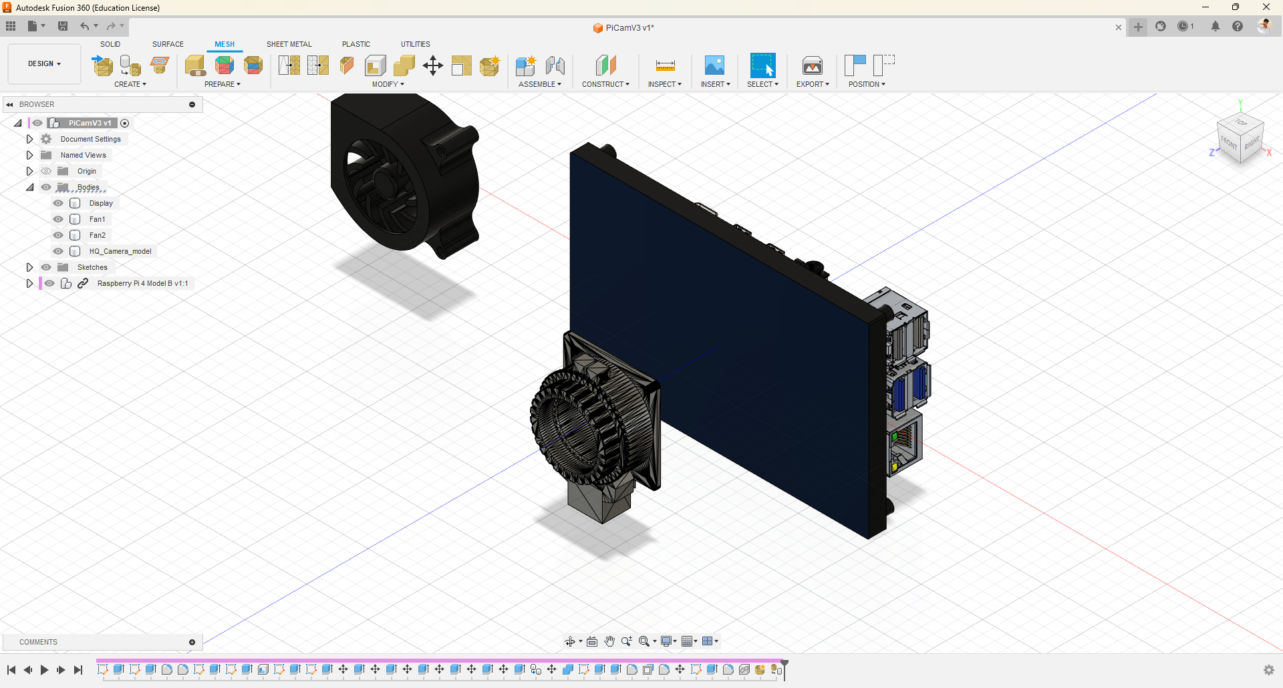
Task: Click the Combine Face Groups icon
Action: (x=253, y=65)
